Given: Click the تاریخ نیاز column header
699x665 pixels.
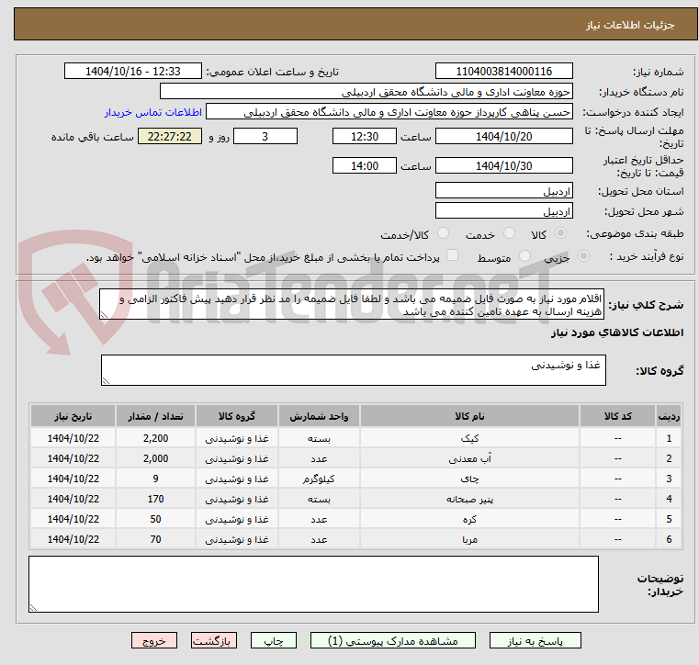Looking at the screenshot, I should 73,416.
